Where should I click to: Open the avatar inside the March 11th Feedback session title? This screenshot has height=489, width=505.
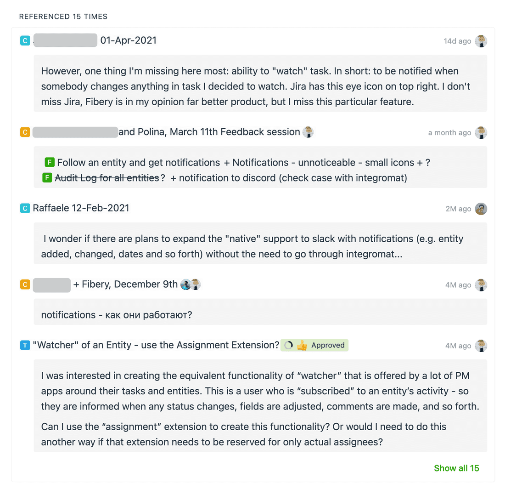pyautogui.click(x=308, y=132)
